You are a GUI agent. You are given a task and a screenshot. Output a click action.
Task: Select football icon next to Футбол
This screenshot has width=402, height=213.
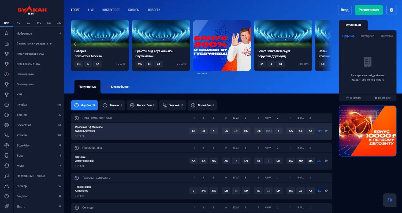pyautogui.click(x=7, y=105)
